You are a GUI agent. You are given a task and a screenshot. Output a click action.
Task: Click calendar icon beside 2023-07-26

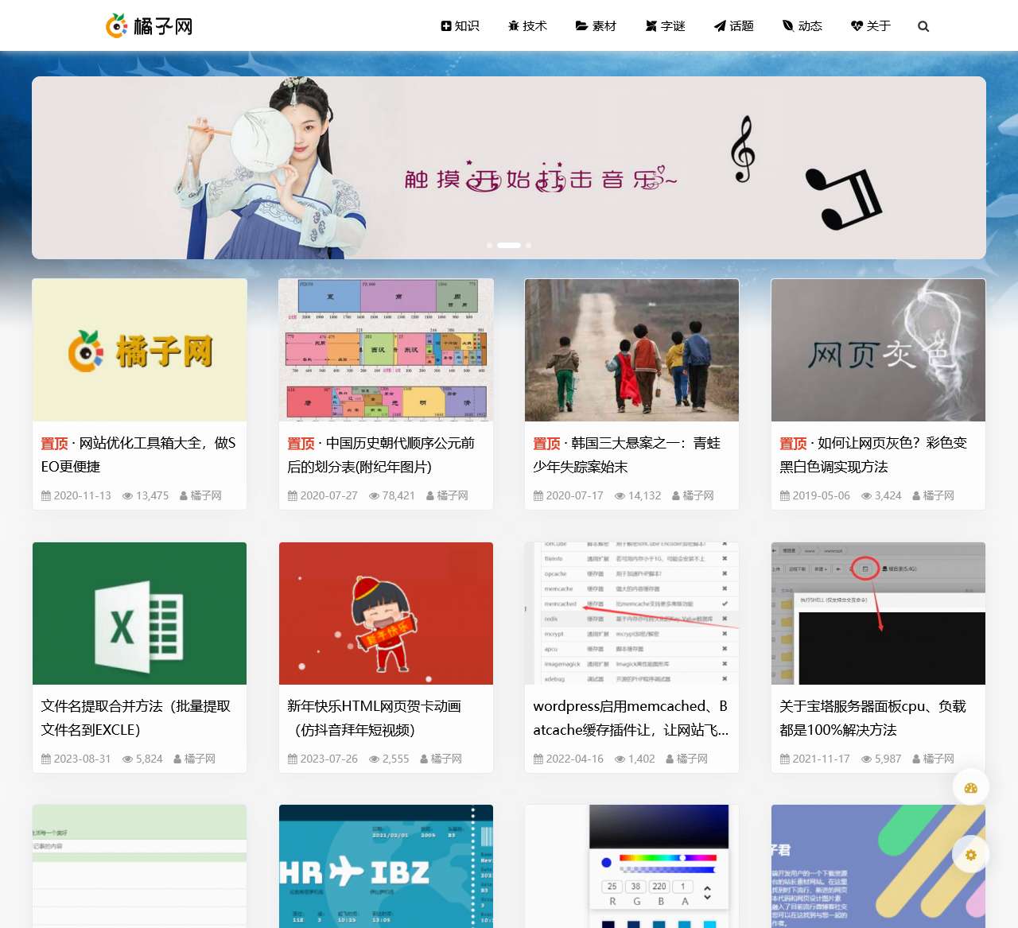[292, 759]
